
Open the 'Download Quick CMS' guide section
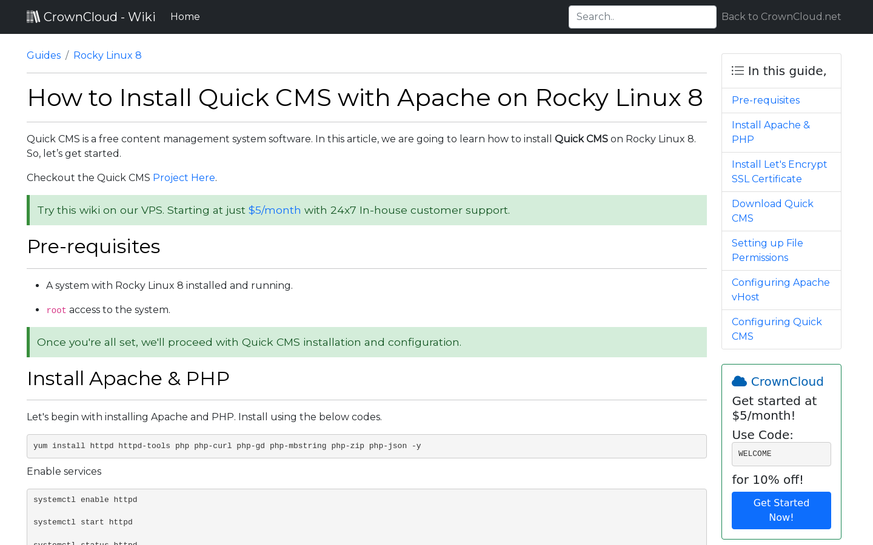click(772, 211)
